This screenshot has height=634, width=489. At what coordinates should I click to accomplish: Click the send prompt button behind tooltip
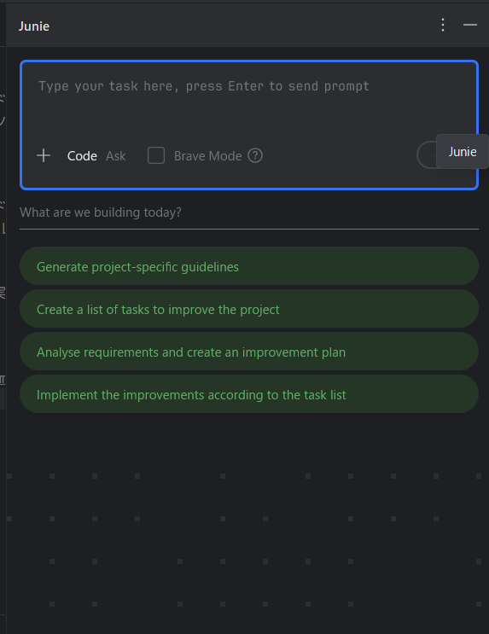(x=426, y=154)
